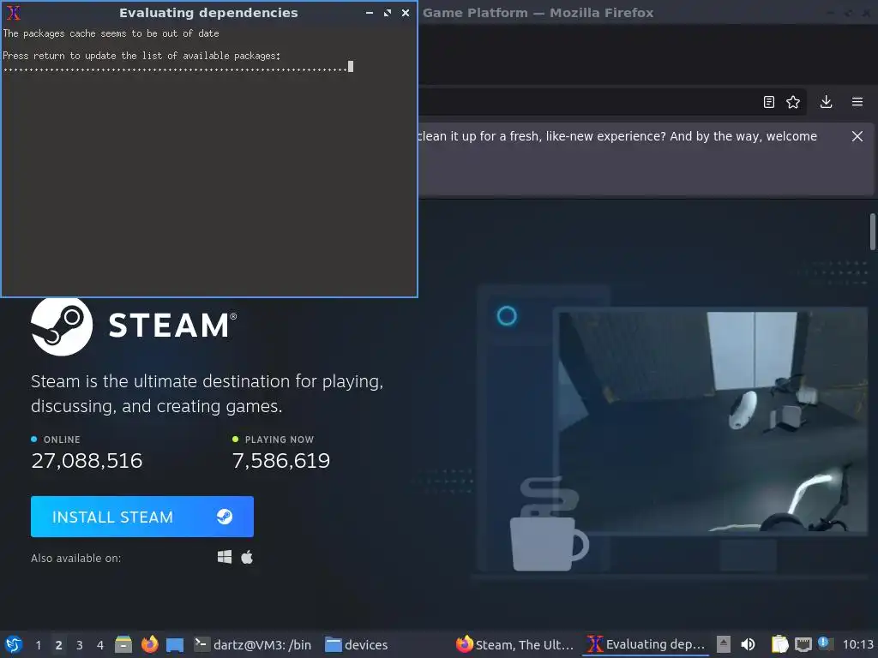Click the Firefox page vertical scrollbar
This screenshot has width=878, height=658.
point(872,231)
